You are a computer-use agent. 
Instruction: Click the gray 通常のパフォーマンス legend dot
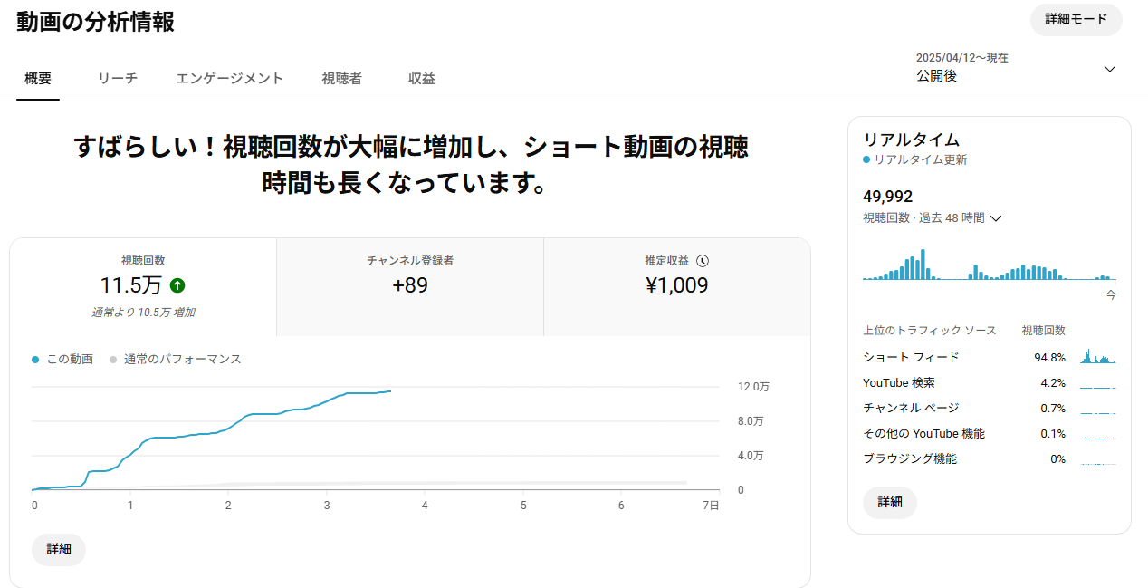click(113, 360)
